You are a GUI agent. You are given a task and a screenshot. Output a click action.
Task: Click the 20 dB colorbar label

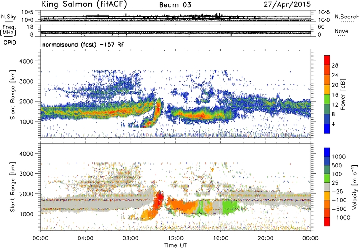coord(335,85)
